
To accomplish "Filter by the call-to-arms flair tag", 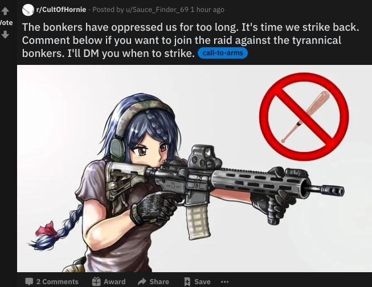I will click(x=223, y=52).
